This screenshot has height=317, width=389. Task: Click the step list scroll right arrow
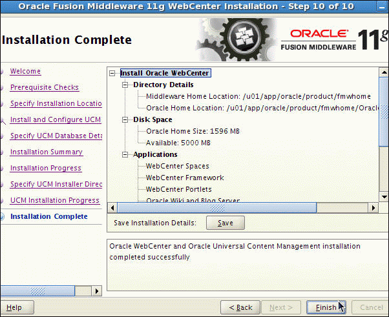97,291
